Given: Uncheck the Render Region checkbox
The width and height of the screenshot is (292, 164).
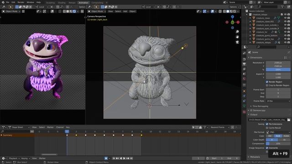Looking at the screenshot, I should [x=267, y=82].
